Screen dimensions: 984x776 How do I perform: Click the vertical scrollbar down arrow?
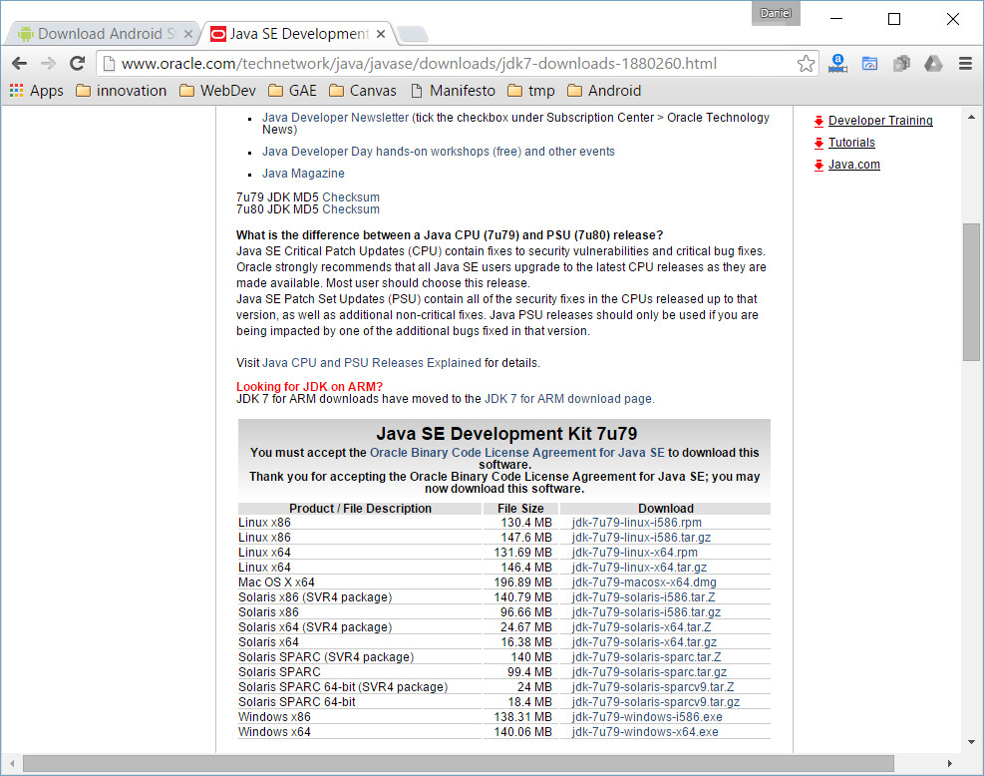971,741
